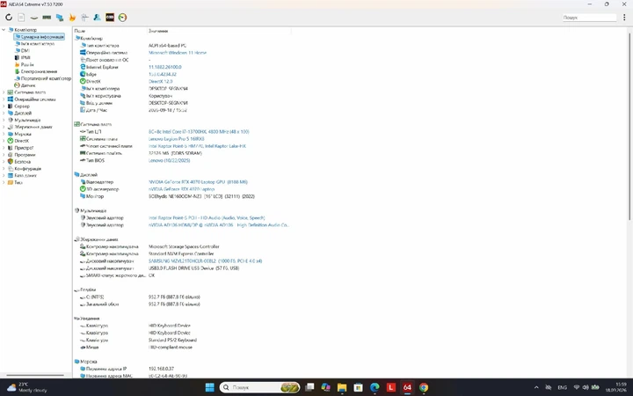Select Портативний комп'ютер in the tree
This screenshot has width=633, height=396.
(46, 78)
